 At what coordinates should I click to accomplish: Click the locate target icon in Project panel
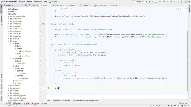[x=26, y=5]
